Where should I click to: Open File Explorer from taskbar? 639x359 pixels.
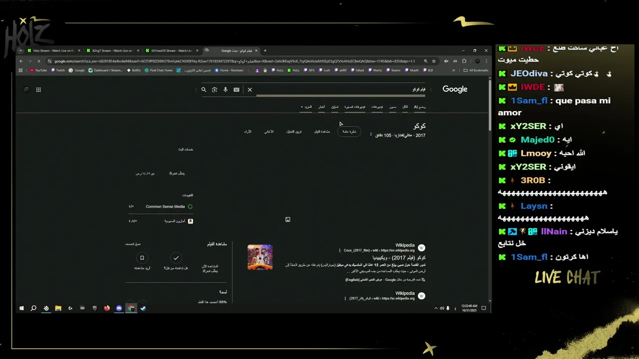pos(58,308)
